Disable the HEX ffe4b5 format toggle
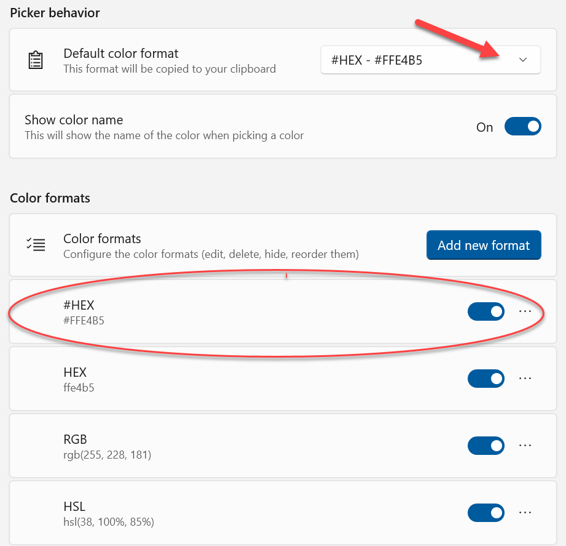The height and width of the screenshot is (546, 566). [x=485, y=379]
